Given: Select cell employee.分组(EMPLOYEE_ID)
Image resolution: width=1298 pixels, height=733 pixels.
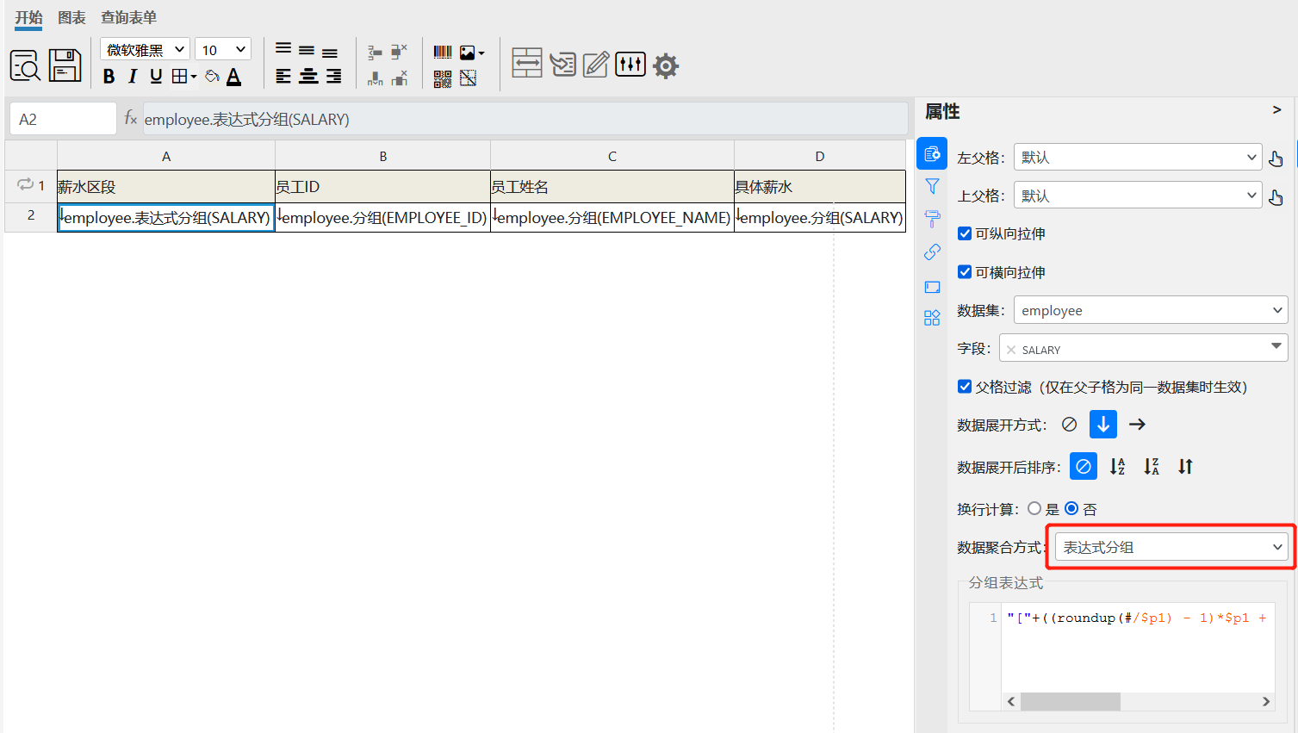Looking at the screenshot, I should coord(382,217).
